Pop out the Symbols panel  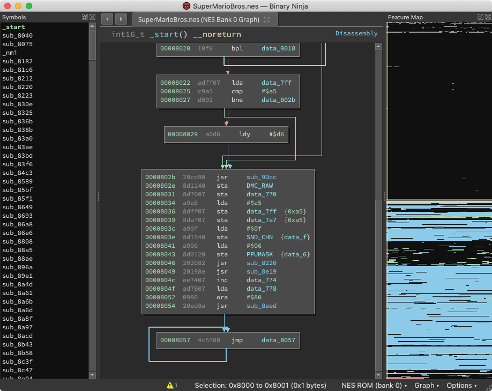tap(85, 17)
